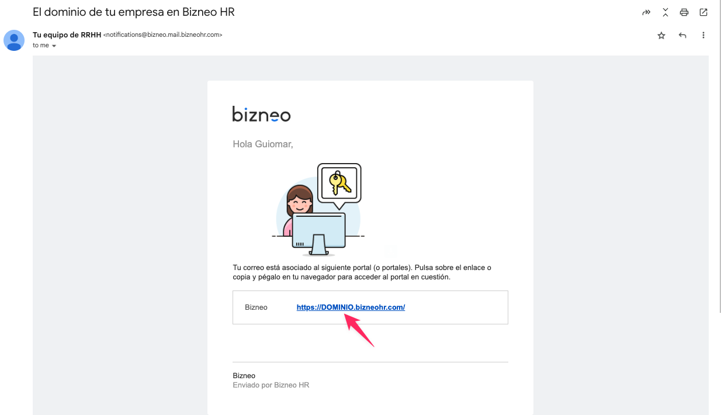Click the "Enviado por Bizneo HR" footer text
The height and width of the screenshot is (415, 721).
(271, 385)
